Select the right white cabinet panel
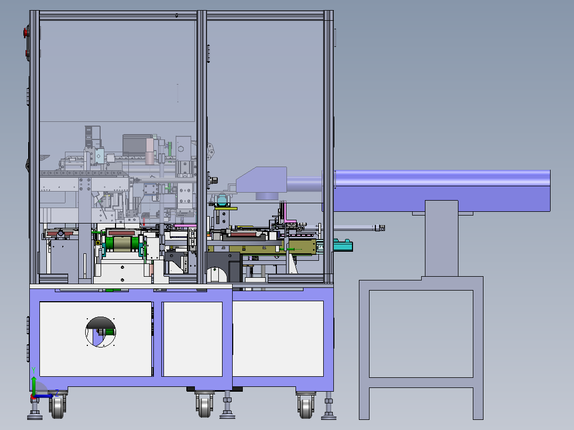Viewport: 574px width, 430px height. [278, 338]
